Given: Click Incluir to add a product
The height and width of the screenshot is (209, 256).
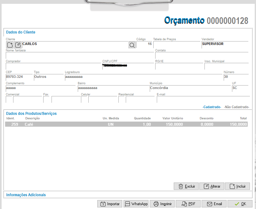Looking at the screenshot, I should (237, 186).
